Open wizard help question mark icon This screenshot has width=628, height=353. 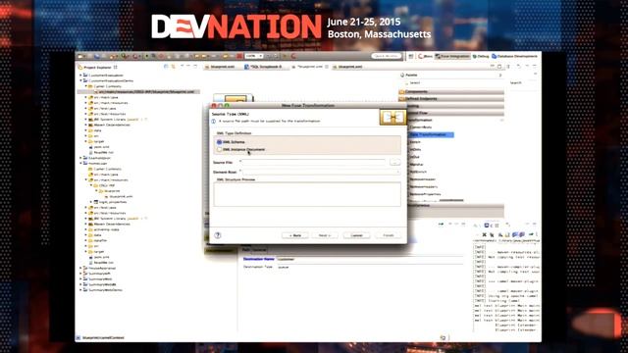click(x=218, y=235)
